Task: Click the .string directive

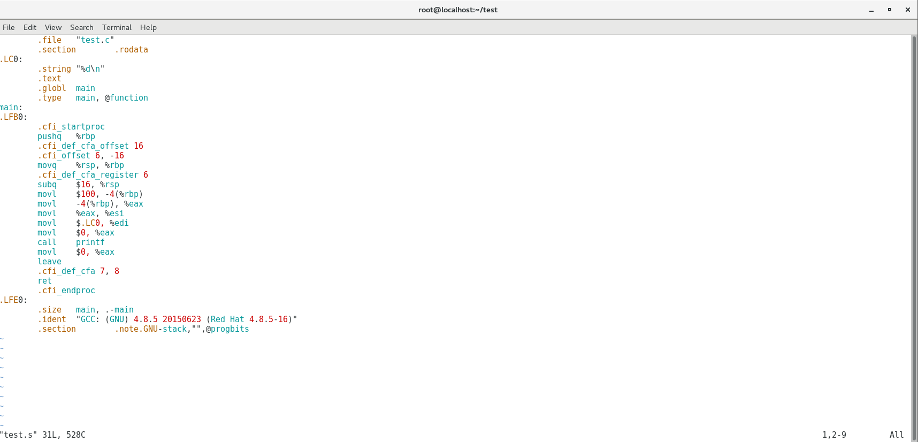Action: pyautogui.click(x=55, y=69)
